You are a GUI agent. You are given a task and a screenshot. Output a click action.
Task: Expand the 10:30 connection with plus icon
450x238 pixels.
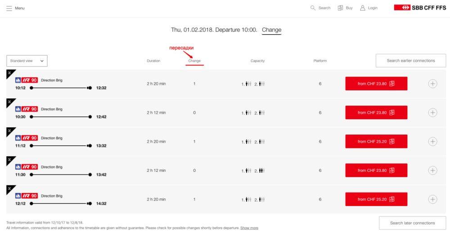click(432, 112)
